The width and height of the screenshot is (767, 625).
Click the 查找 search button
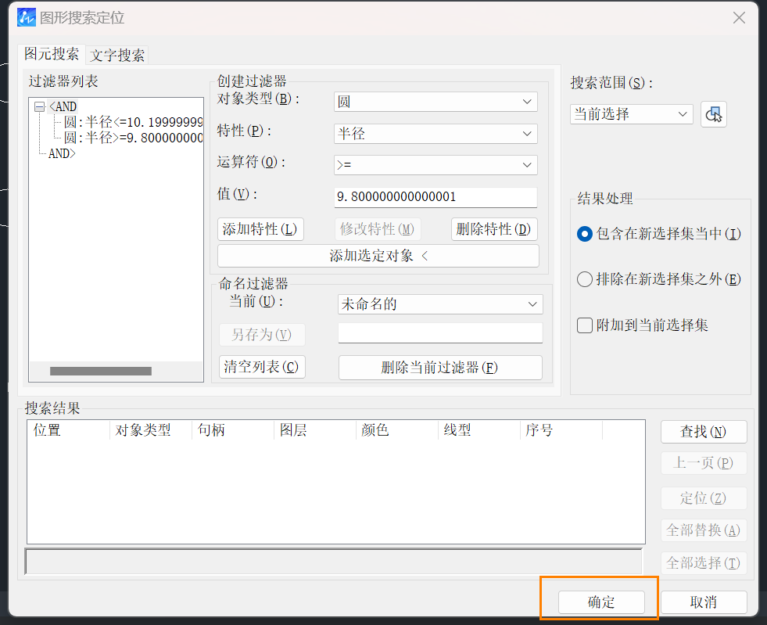click(704, 431)
